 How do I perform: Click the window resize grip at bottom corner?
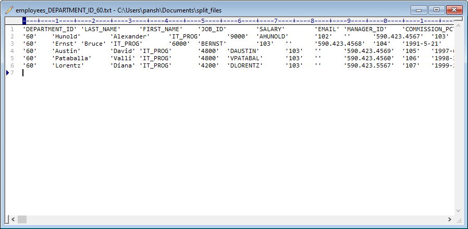459,220
